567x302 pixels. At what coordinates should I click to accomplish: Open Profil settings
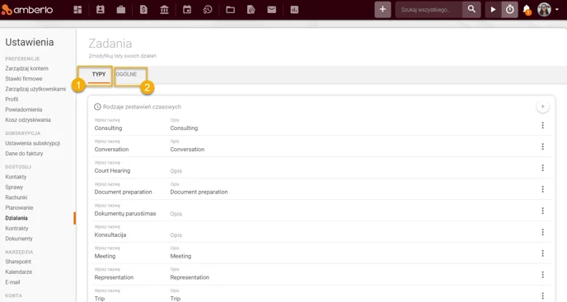12,99
